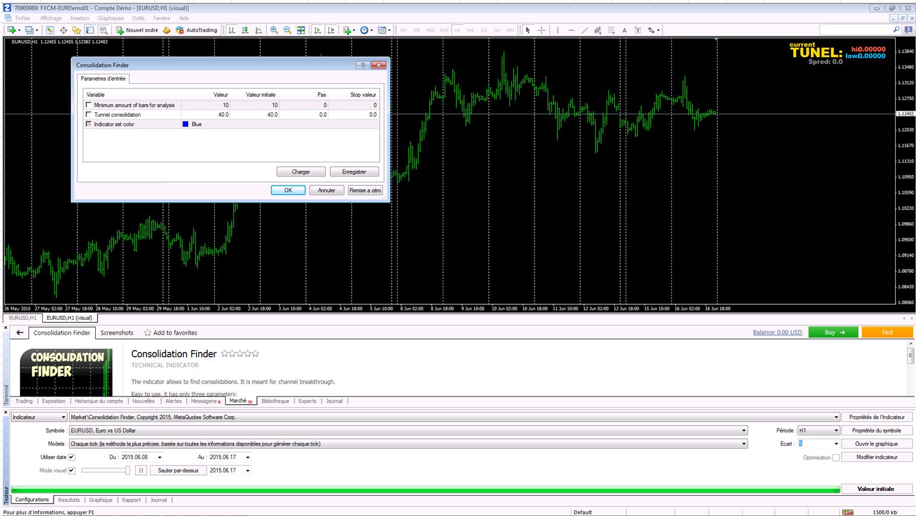
Task: Switch to the Screenshots tab
Action: [x=117, y=333]
